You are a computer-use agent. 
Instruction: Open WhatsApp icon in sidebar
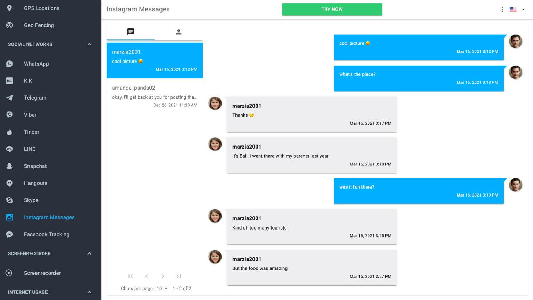pyautogui.click(x=9, y=64)
